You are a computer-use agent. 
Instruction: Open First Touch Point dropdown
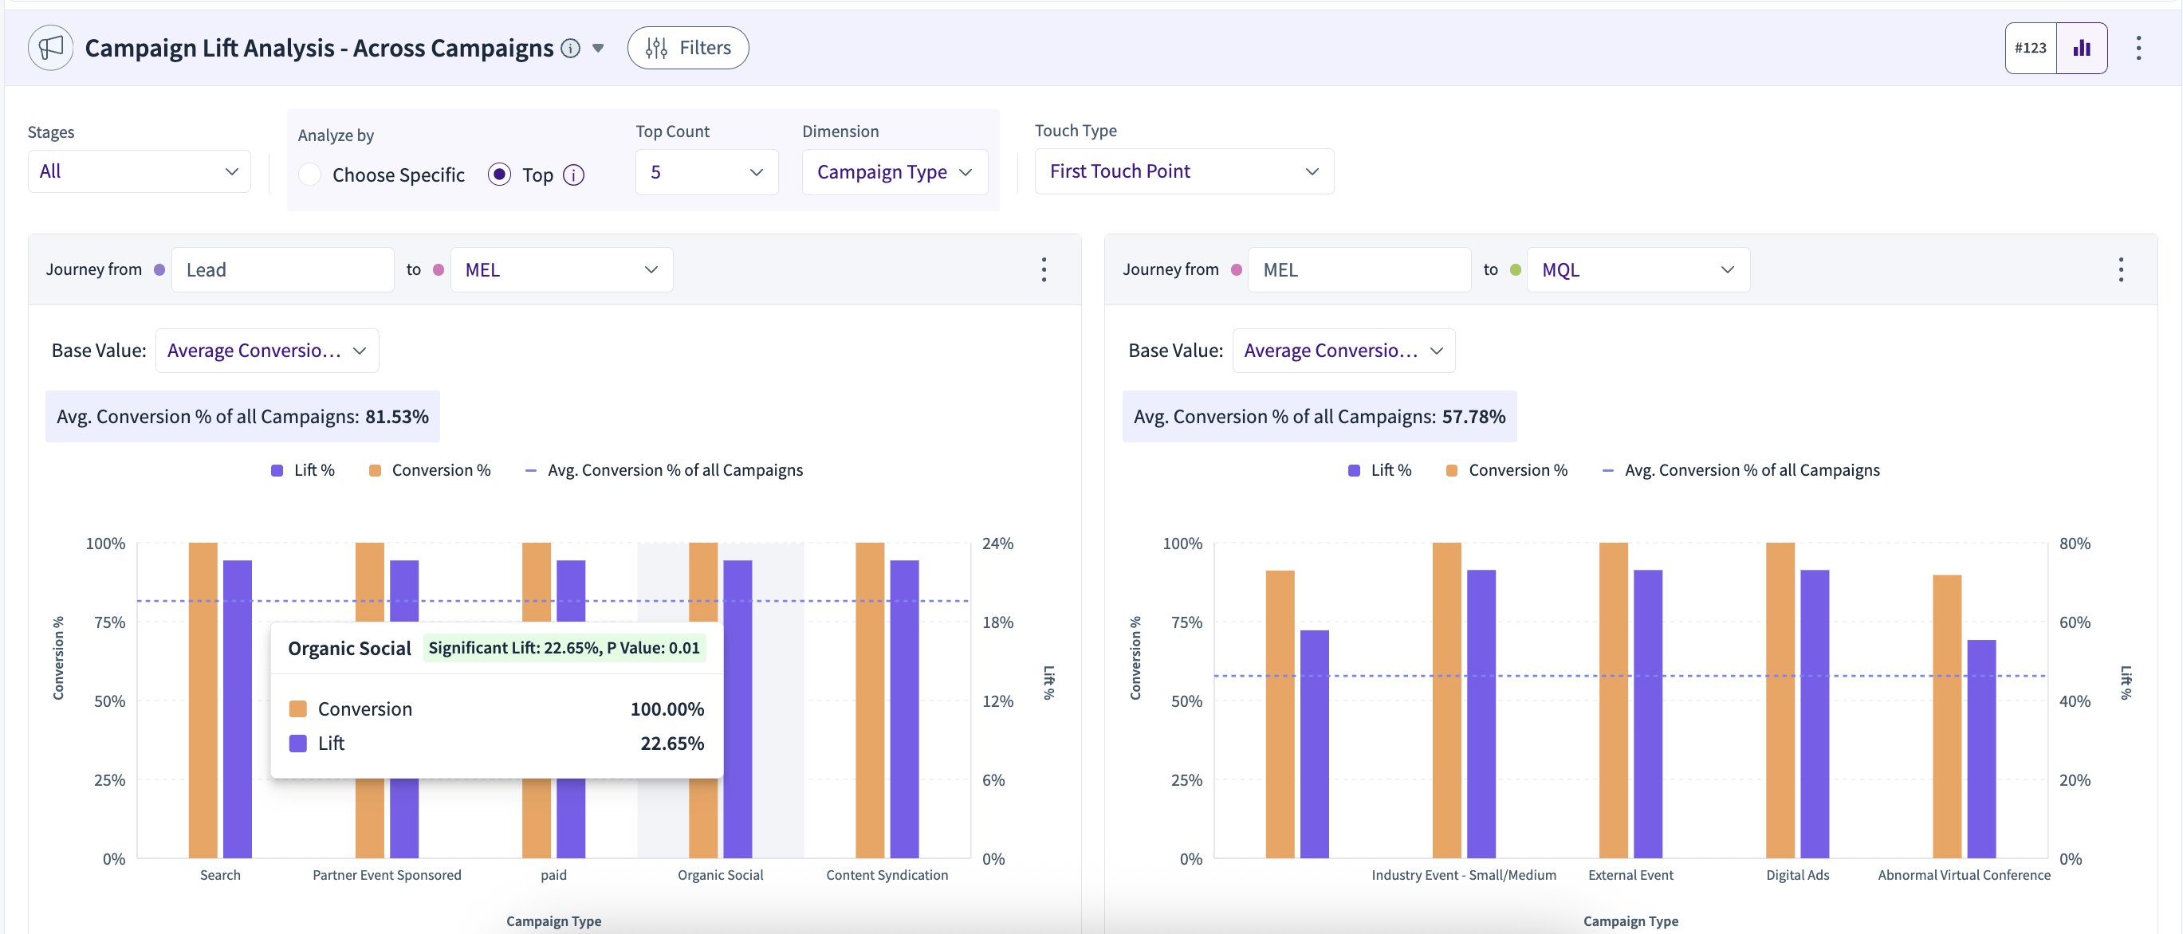1184,171
